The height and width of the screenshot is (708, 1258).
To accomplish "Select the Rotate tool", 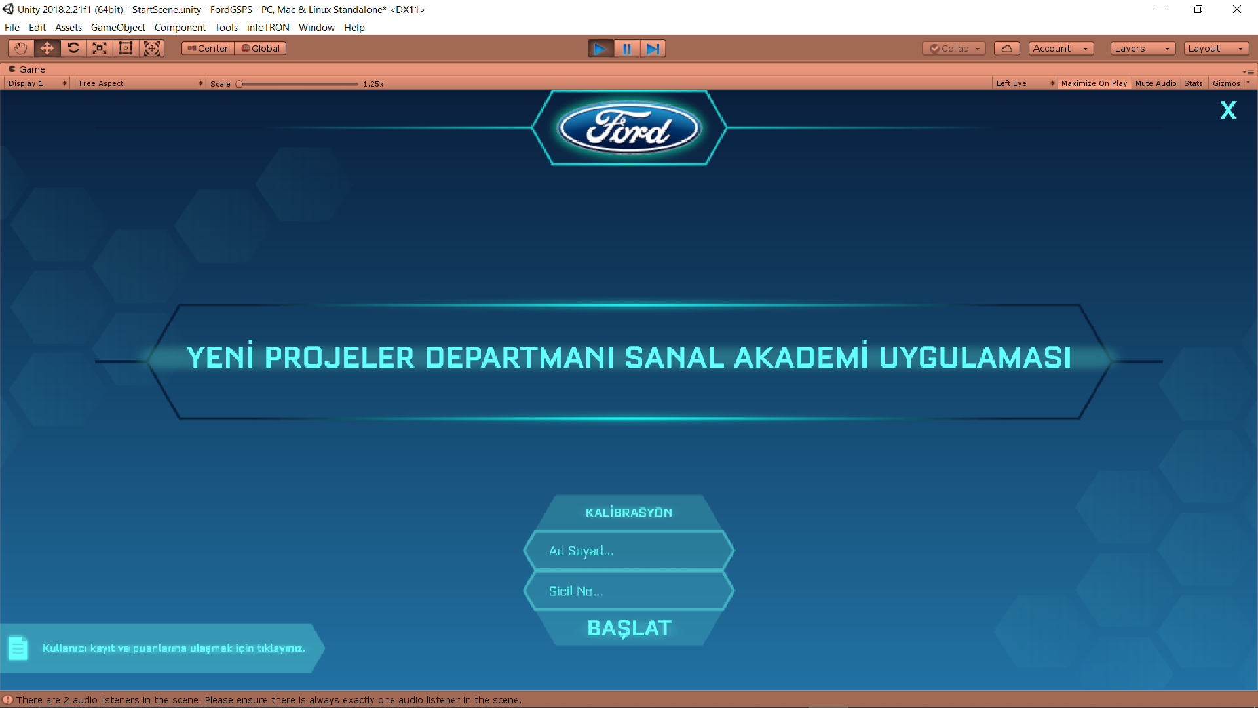I will coord(73,48).
